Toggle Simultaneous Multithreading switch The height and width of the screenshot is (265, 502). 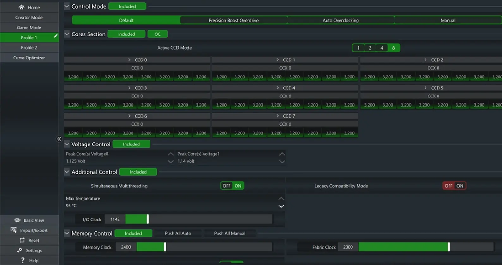coord(232,186)
